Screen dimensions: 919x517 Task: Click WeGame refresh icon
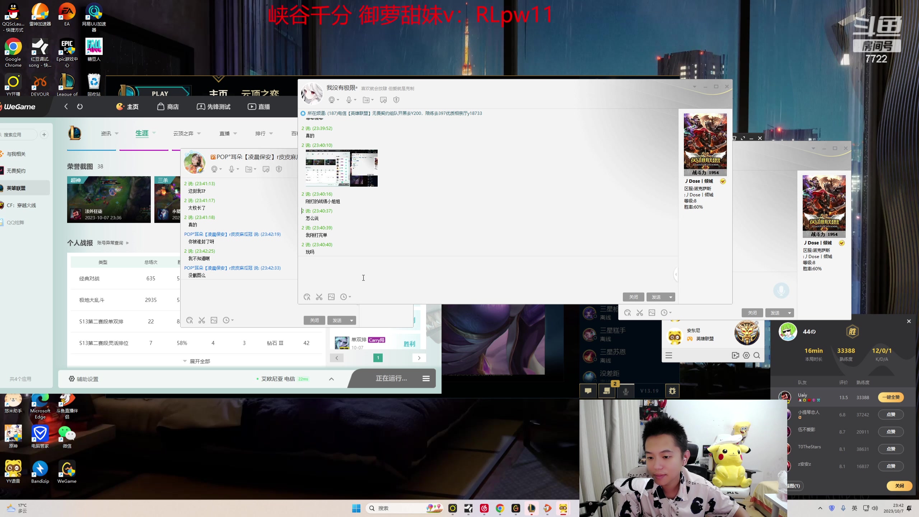point(80,107)
